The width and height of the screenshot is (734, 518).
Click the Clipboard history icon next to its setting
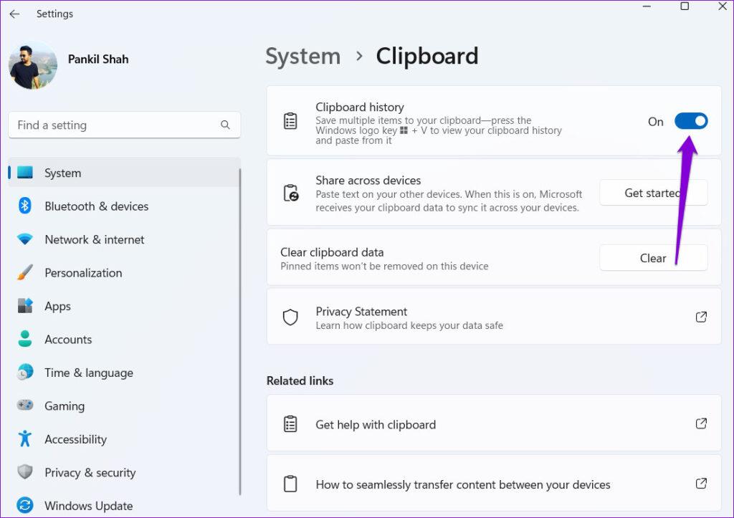tap(290, 120)
